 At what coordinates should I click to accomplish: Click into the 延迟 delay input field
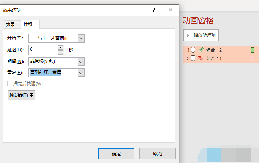42,49
